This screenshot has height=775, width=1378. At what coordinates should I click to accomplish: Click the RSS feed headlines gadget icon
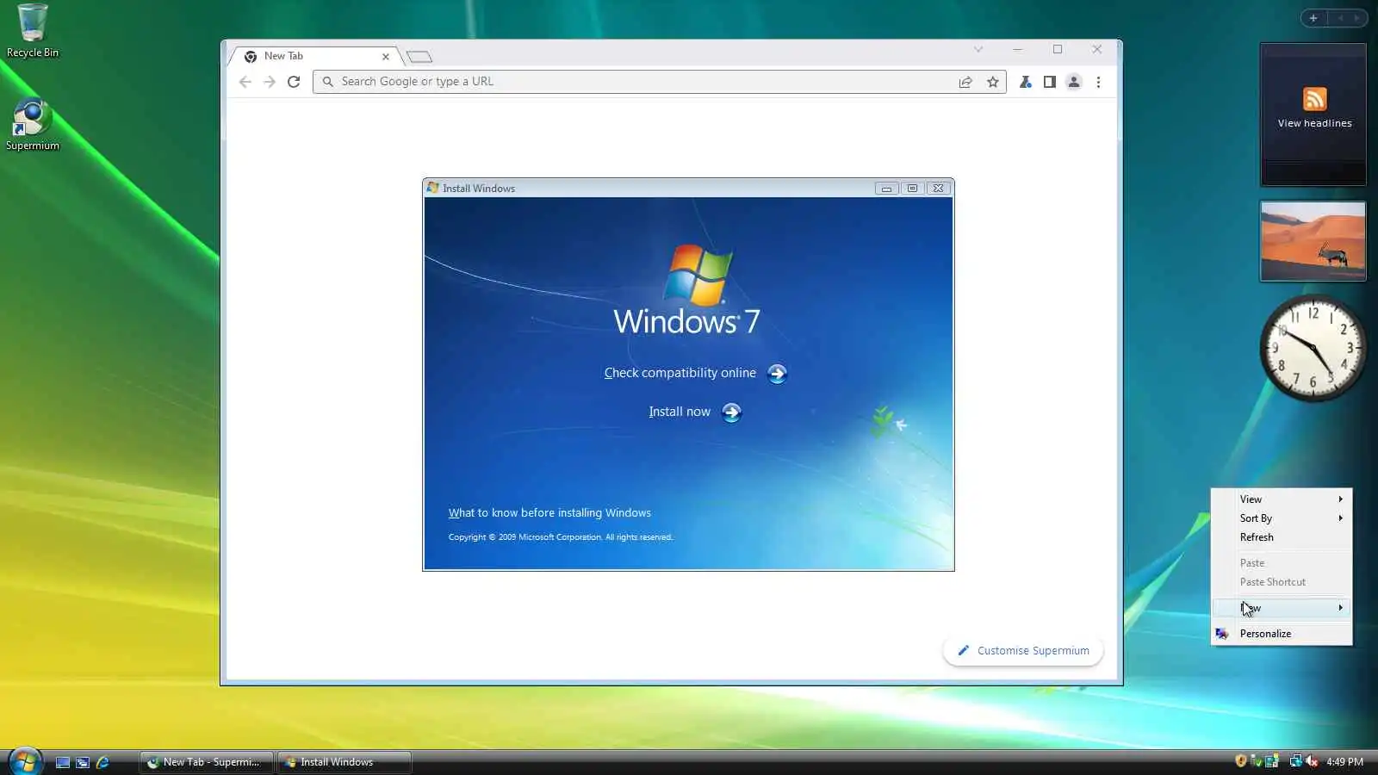pyautogui.click(x=1314, y=99)
